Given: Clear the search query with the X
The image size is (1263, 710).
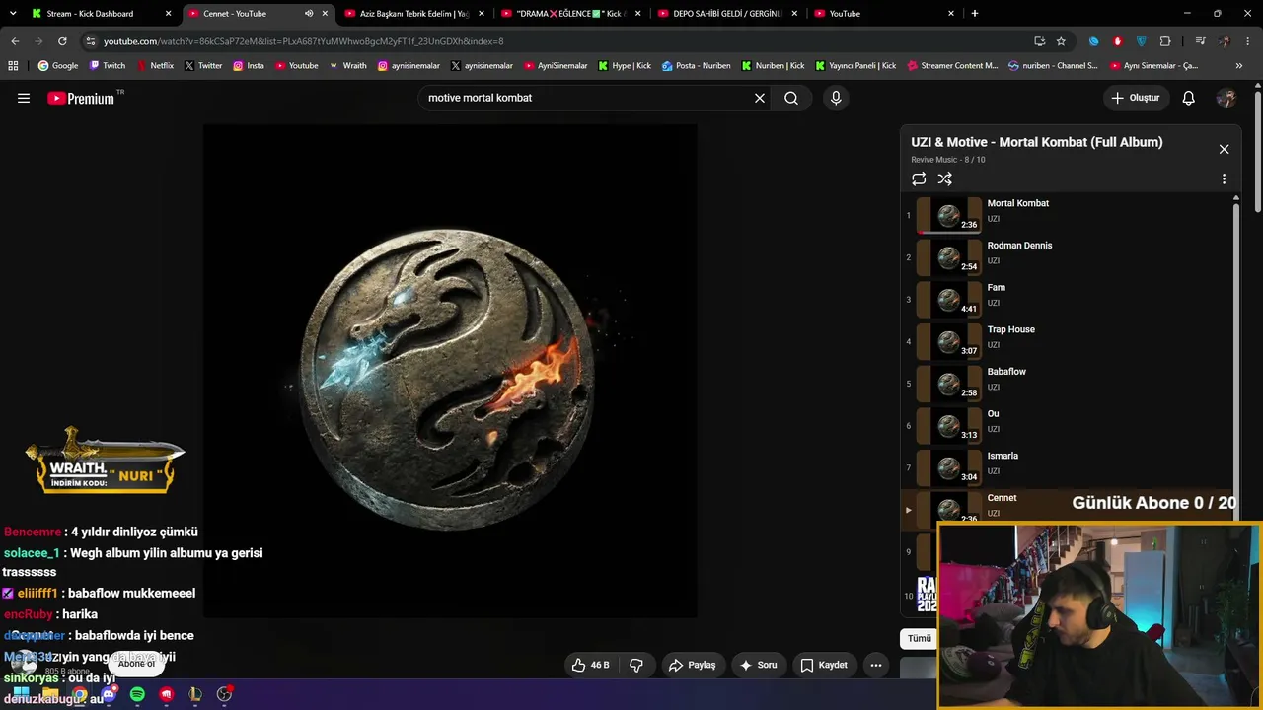Looking at the screenshot, I should (x=760, y=98).
